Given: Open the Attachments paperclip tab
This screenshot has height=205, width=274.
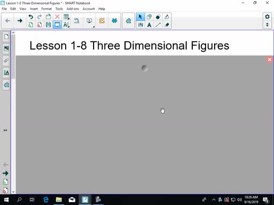Looking at the screenshot, I should point(6,61).
